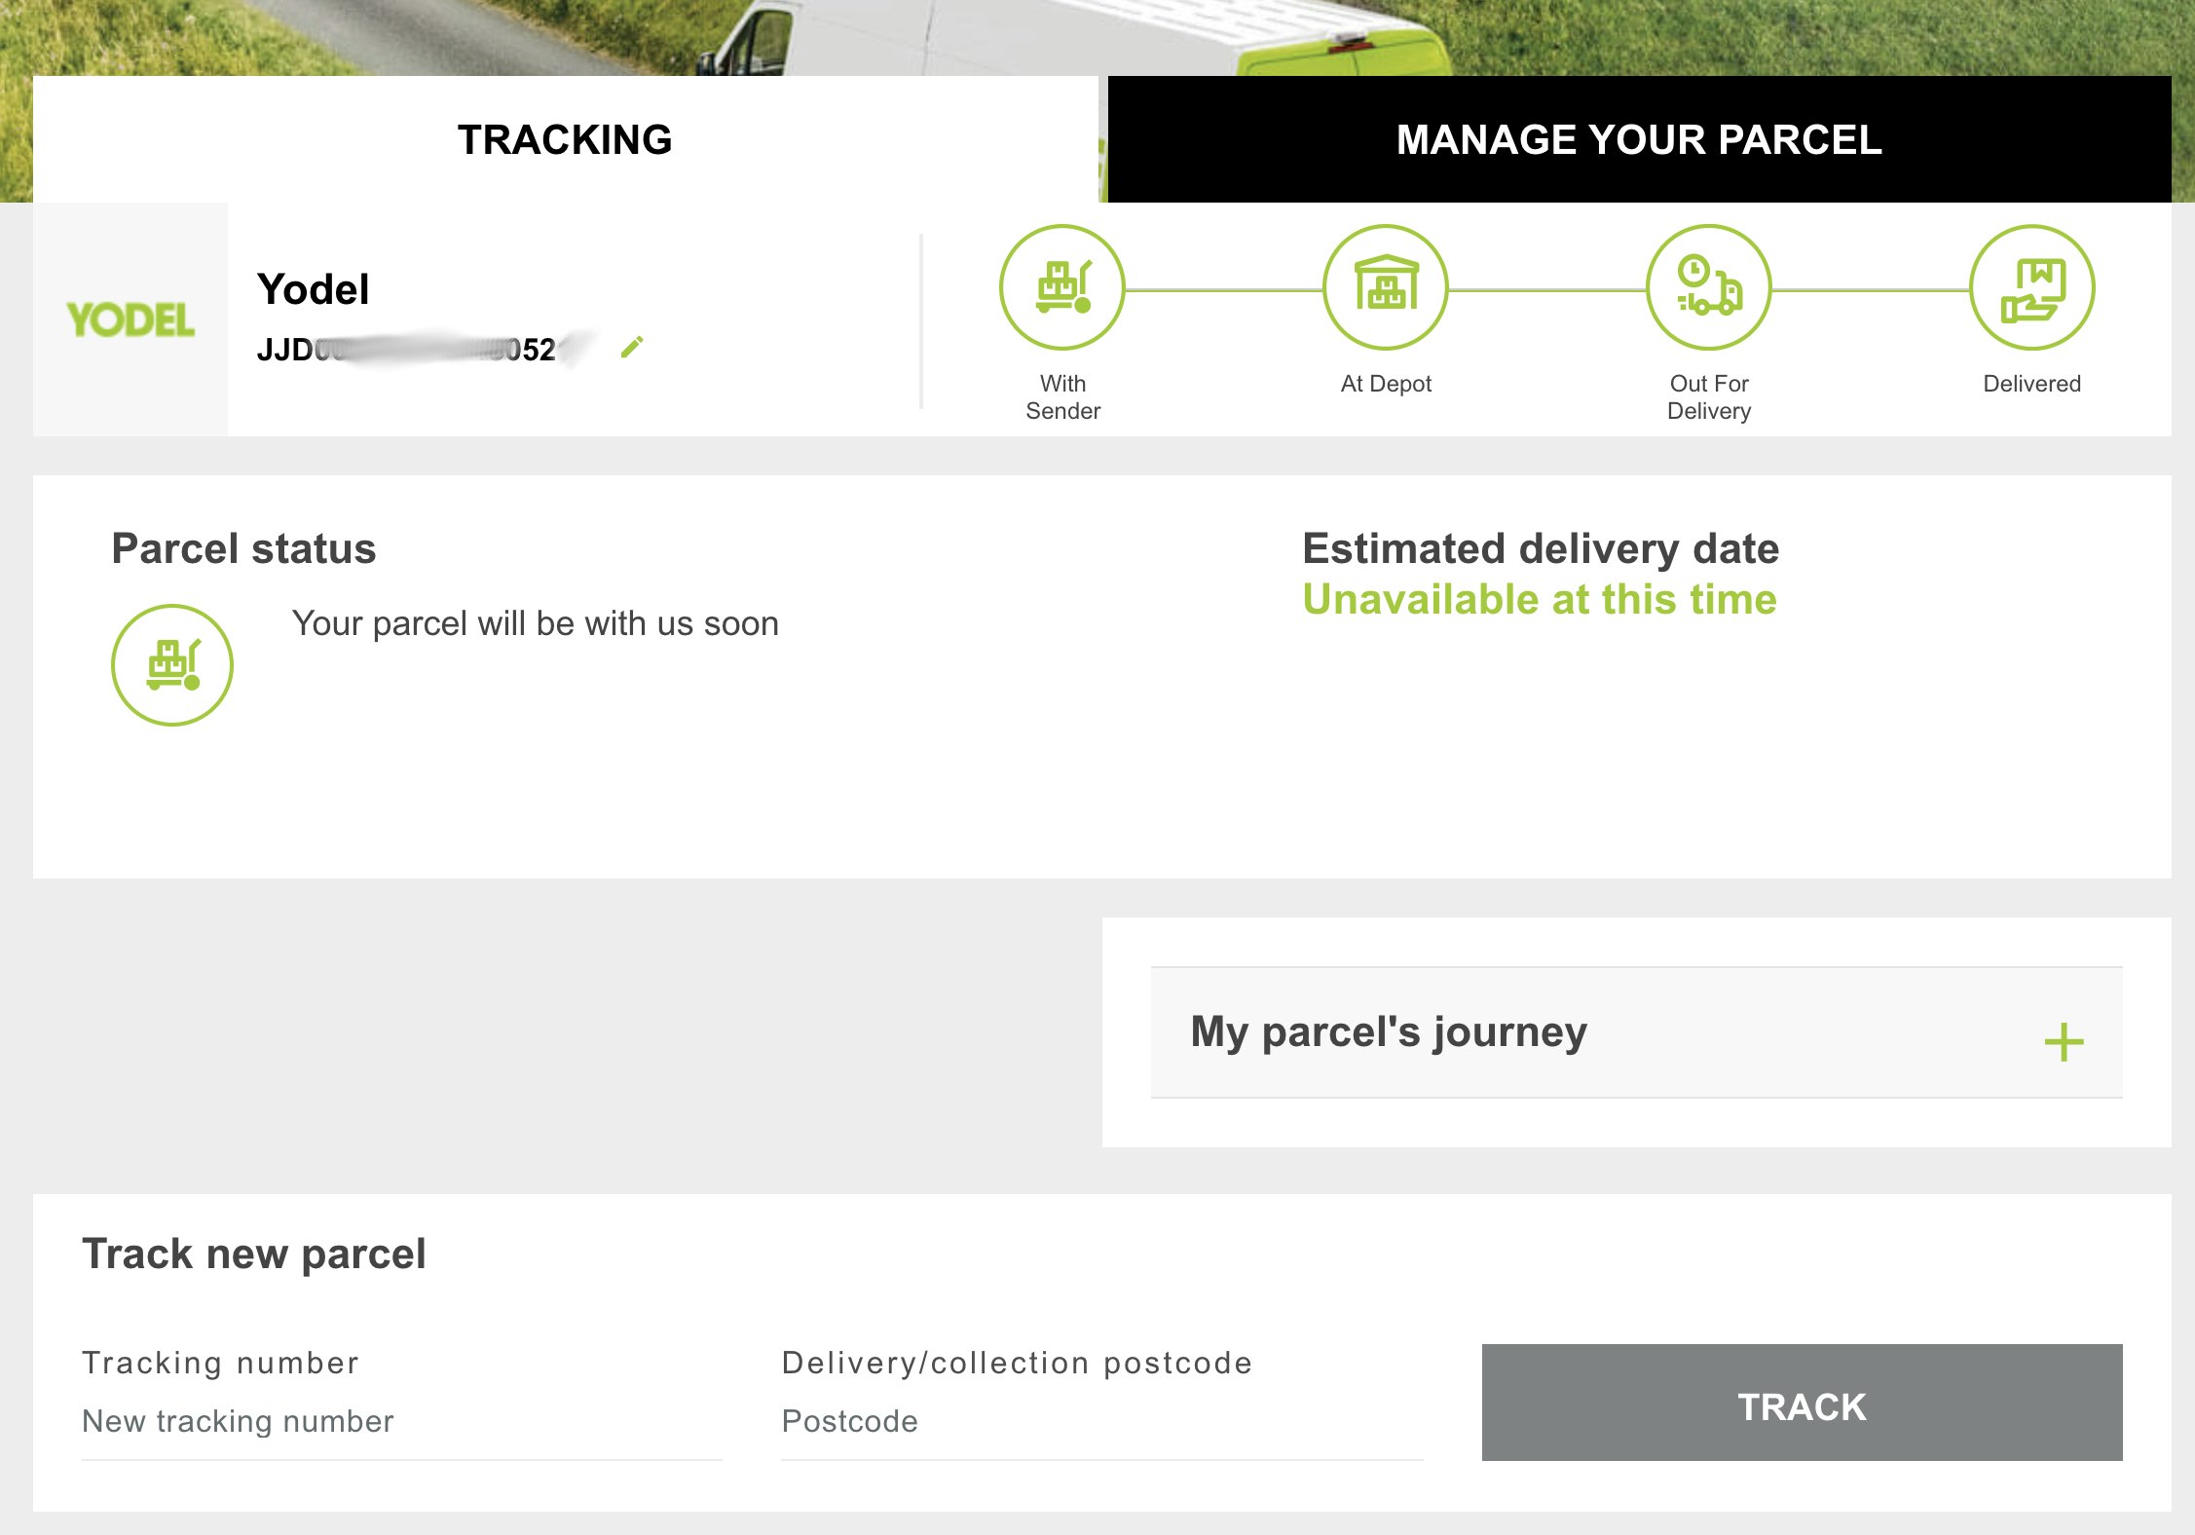Click the Out For Delivery truck icon

[1708, 287]
